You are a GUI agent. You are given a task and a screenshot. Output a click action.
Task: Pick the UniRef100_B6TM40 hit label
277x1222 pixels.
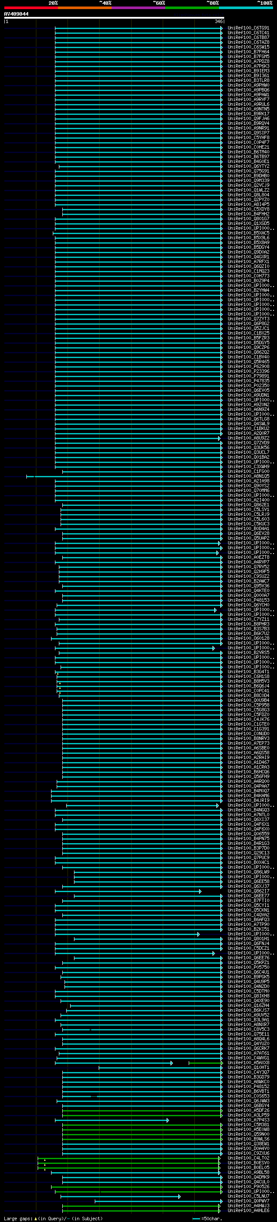[248, 152]
